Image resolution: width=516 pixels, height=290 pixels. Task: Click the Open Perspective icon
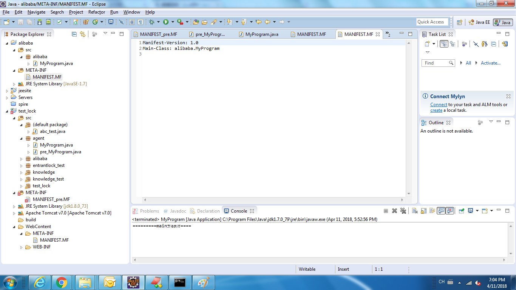pyautogui.click(x=459, y=22)
